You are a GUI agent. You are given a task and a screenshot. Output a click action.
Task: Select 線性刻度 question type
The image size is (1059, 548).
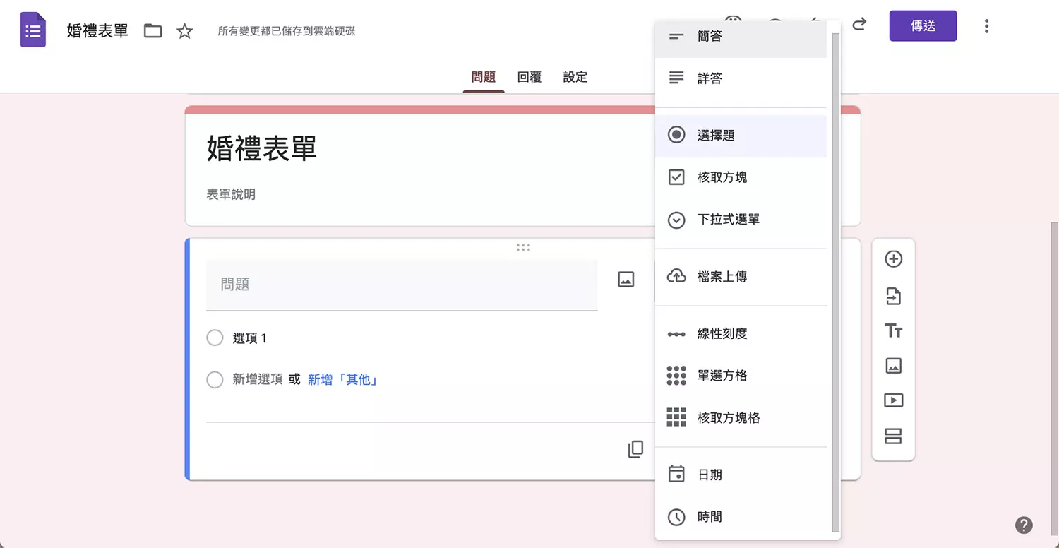point(741,333)
